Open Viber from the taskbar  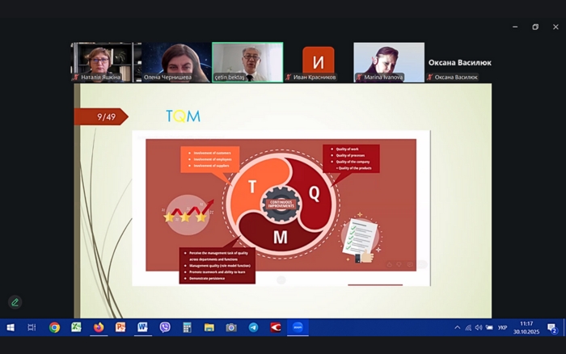point(165,327)
